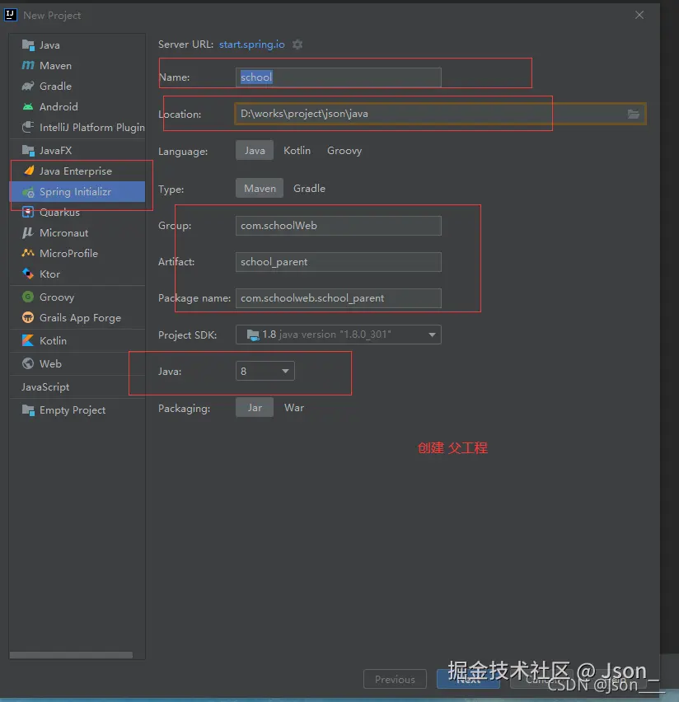
Task: Click the IntelliJ logo in title bar
Action: coord(11,15)
